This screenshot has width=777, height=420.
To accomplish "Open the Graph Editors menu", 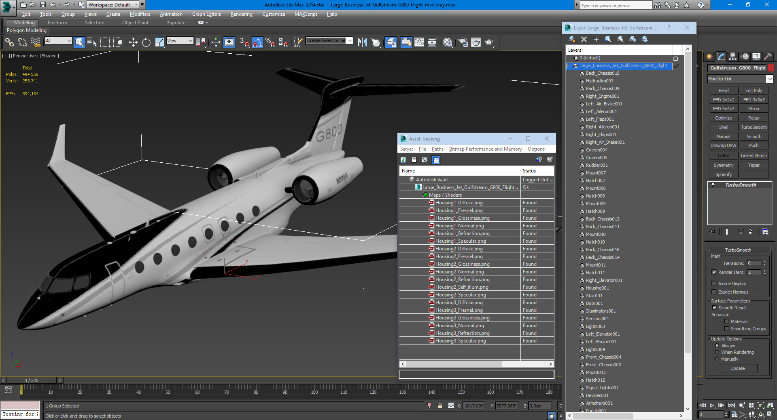I will pyautogui.click(x=206, y=14).
